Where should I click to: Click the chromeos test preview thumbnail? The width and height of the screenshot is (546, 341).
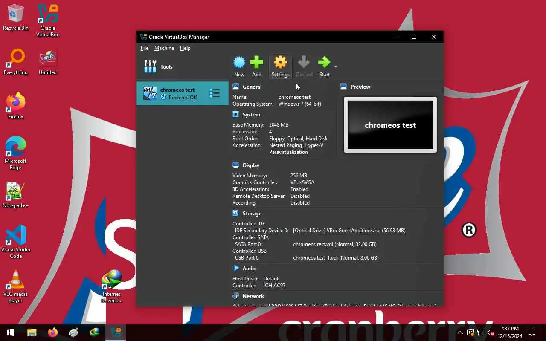pos(390,124)
